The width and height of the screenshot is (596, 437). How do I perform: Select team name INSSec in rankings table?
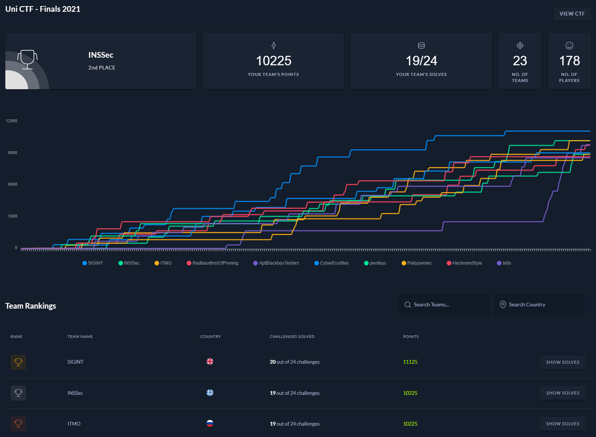(75, 393)
